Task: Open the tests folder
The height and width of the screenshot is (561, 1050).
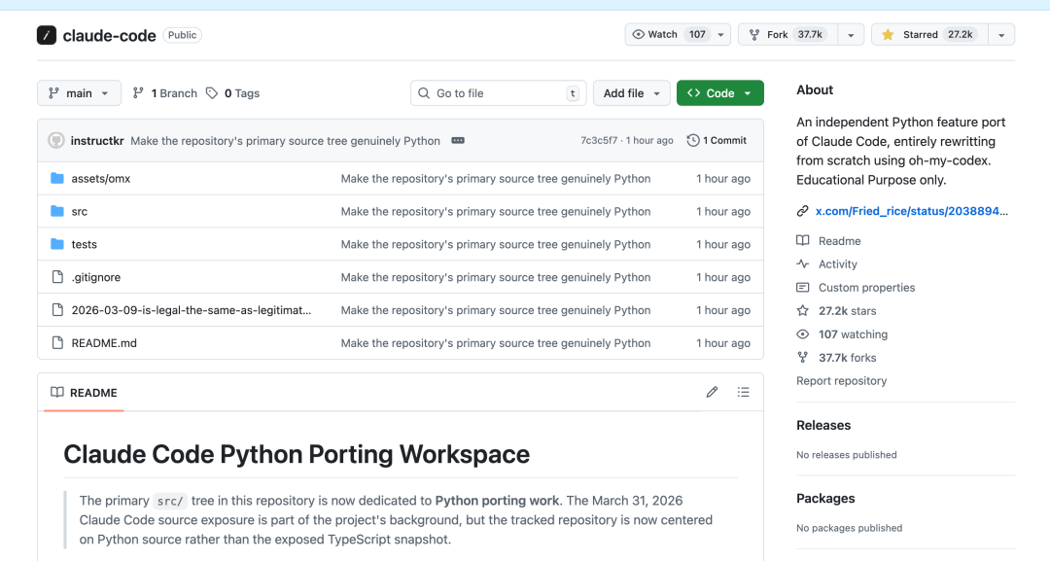Action: click(x=84, y=244)
